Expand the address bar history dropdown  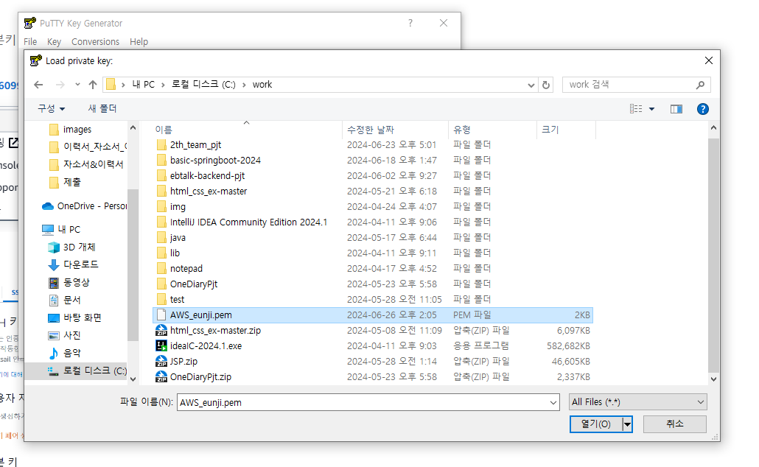pyautogui.click(x=531, y=85)
